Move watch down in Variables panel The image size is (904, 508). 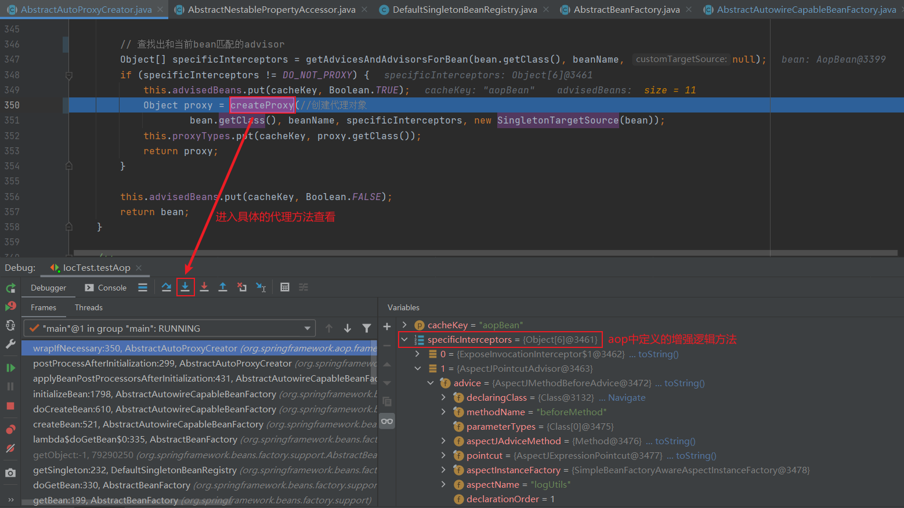coord(387,383)
